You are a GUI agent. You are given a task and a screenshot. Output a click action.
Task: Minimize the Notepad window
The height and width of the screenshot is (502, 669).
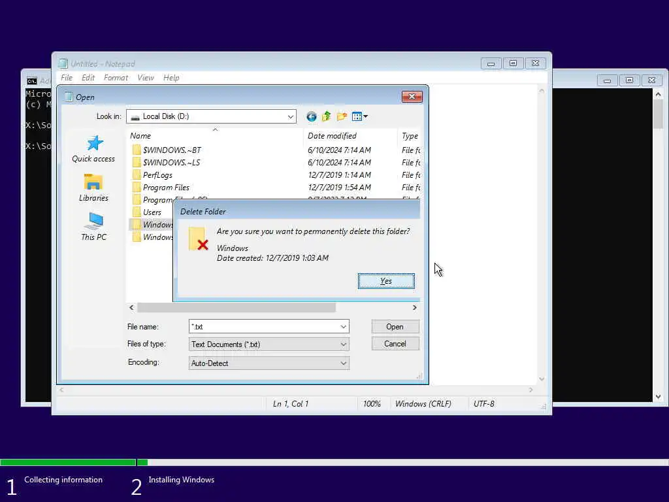(x=491, y=63)
